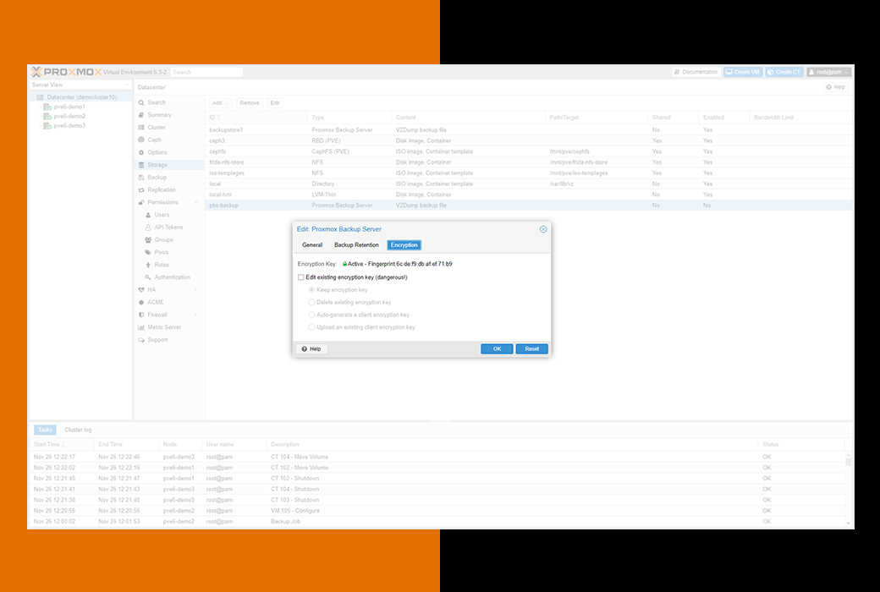Expand the HA menu group
Screen dimensions: 880x592
tap(195, 289)
